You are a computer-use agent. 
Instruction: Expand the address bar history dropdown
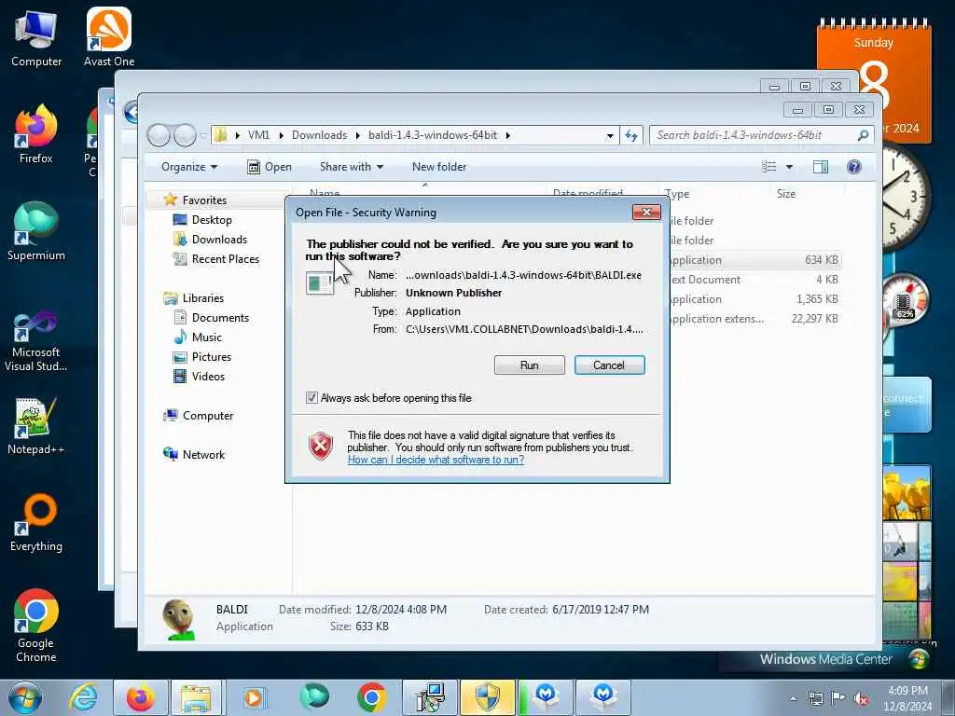point(610,136)
